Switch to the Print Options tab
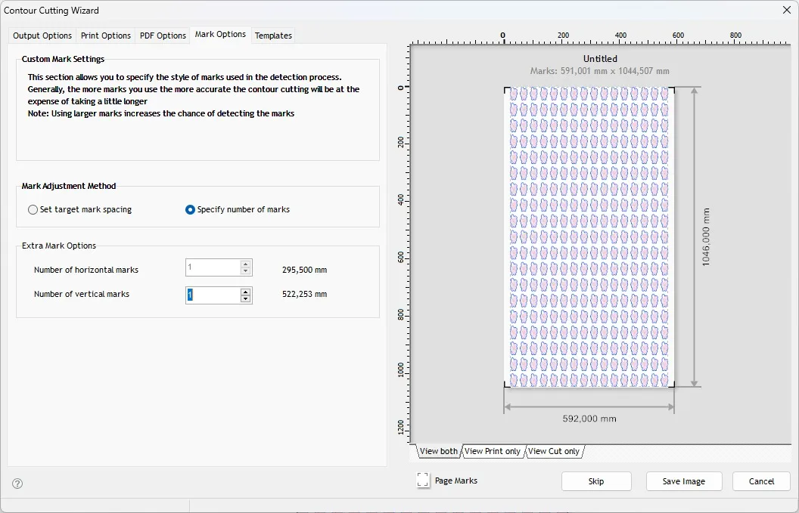799x513 pixels. coord(105,36)
